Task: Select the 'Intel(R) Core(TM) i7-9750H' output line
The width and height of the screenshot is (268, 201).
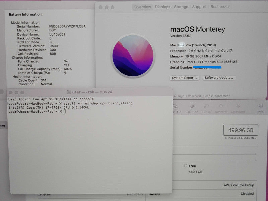Action: click(49, 107)
